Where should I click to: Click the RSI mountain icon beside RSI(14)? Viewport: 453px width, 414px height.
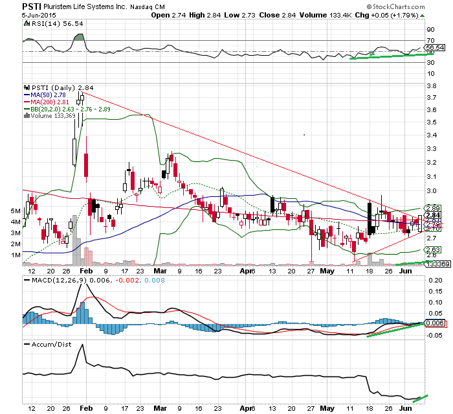tap(27, 23)
